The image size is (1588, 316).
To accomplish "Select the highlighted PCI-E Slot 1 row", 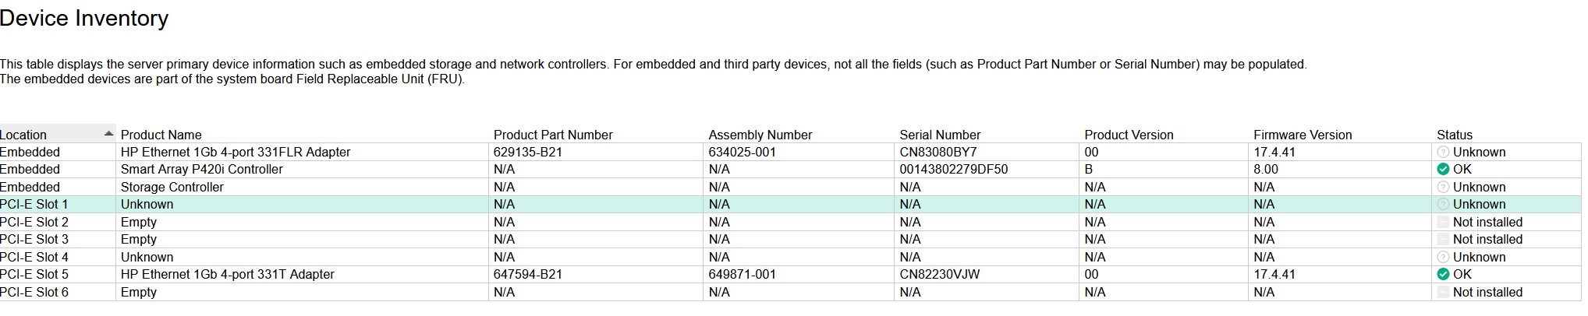I will pos(791,205).
